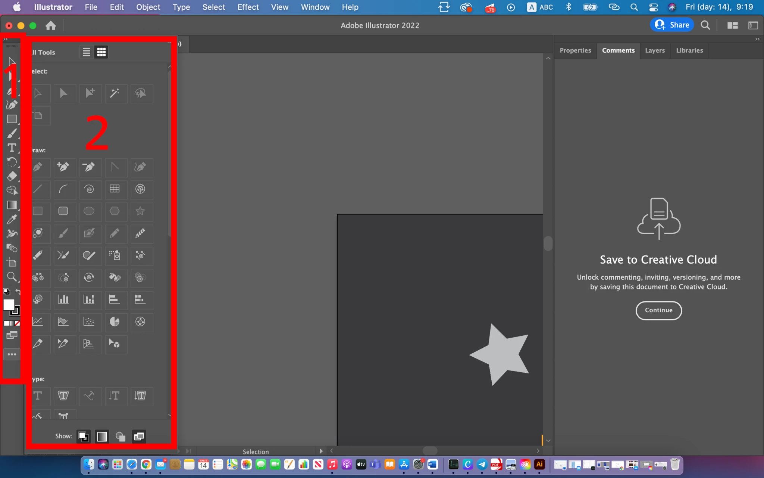Select the Star tool in the Draw section
The height and width of the screenshot is (478, 764).
coord(140,211)
